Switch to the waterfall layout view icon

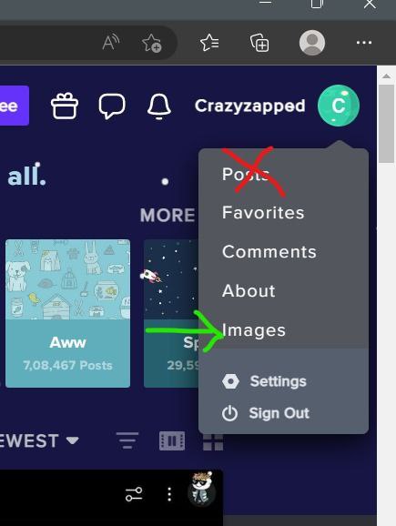(172, 440)
